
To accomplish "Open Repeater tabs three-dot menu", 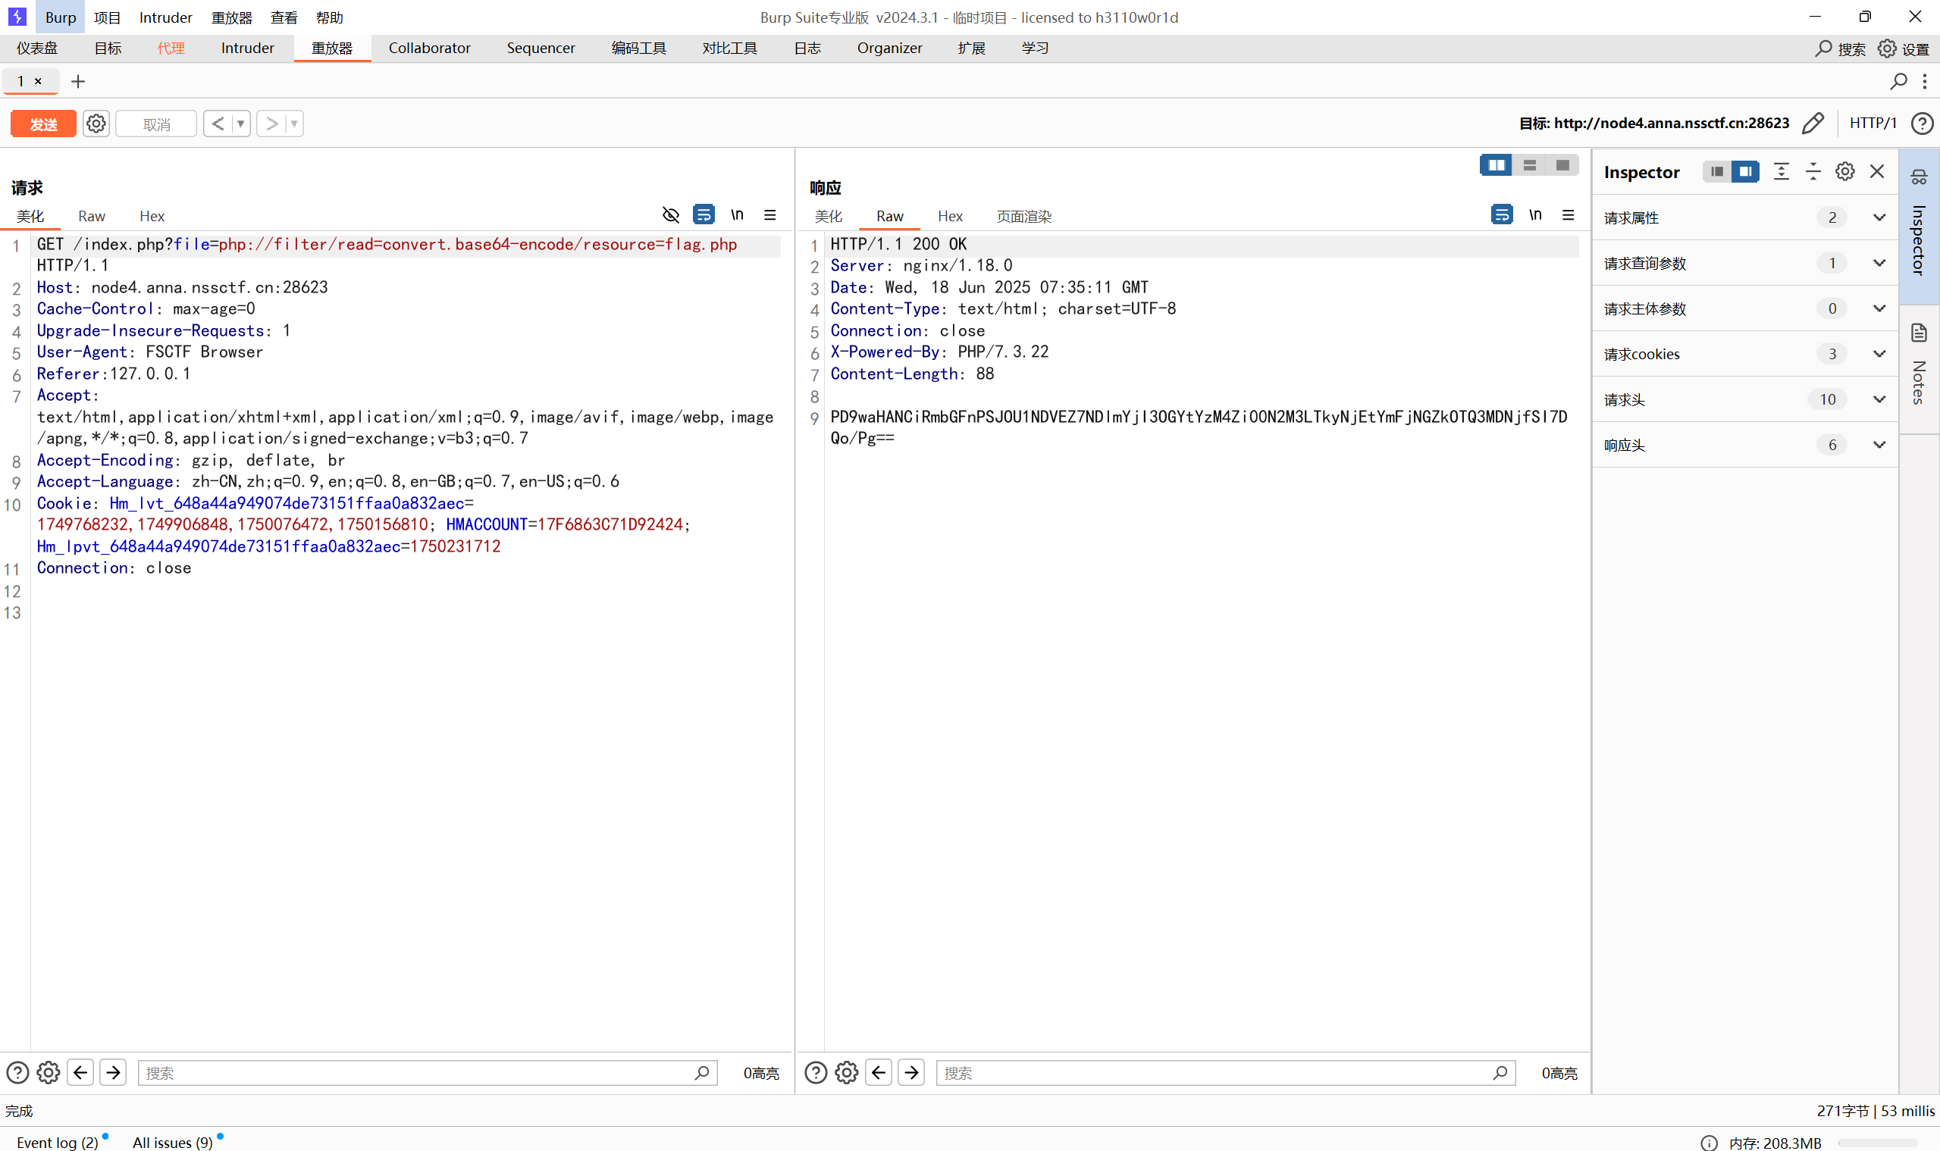I will coord(1925,81).
